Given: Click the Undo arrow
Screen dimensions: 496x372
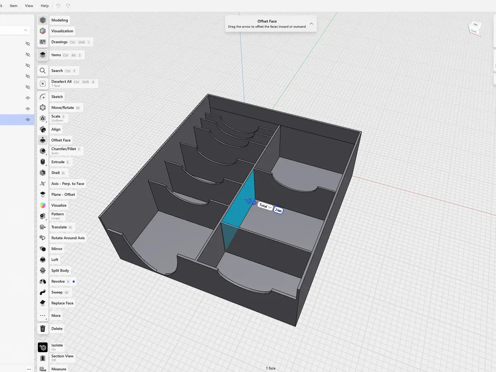Looking at the screenshot, I should click(x=58, y=6).
